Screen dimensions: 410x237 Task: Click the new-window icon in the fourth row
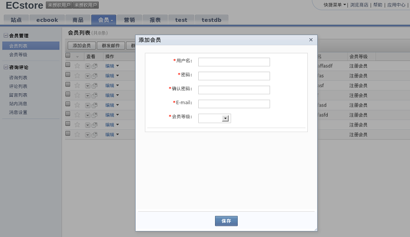pyautogui.click(x=95, y=95)
